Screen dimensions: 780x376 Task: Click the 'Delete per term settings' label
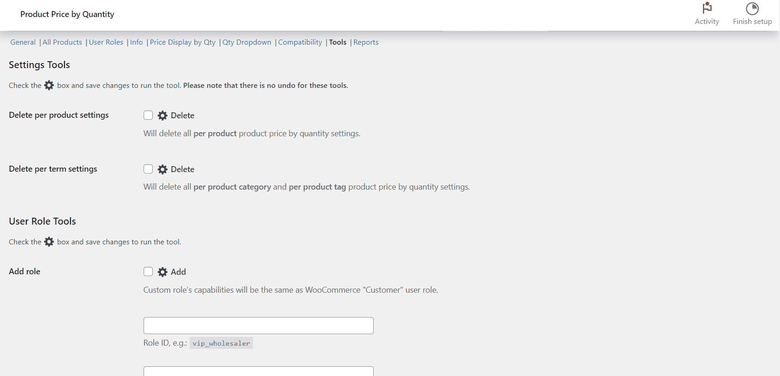click(53, 169)
